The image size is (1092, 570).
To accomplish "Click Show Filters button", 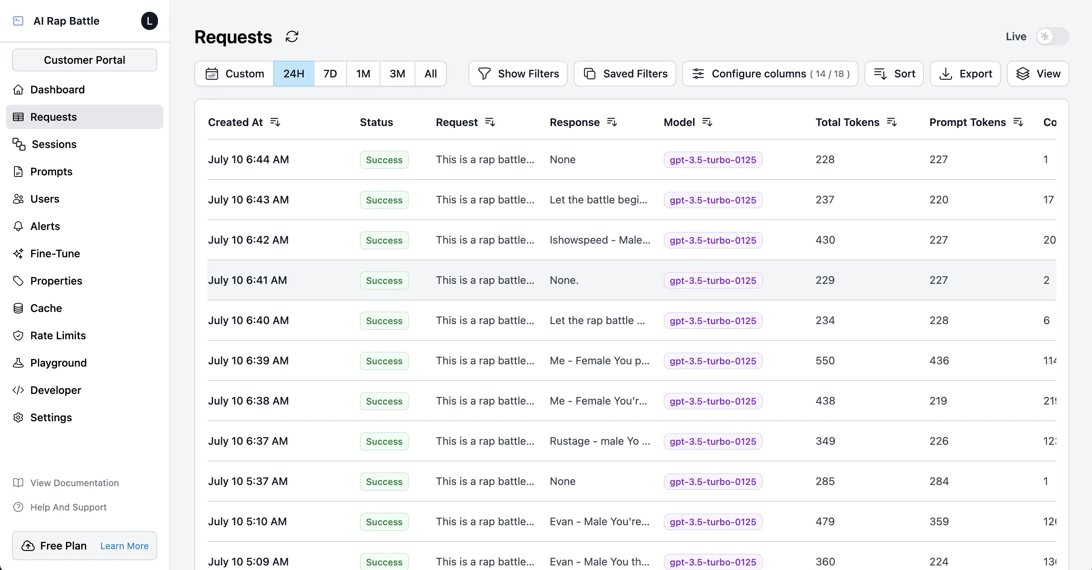I will pos(518,74).
